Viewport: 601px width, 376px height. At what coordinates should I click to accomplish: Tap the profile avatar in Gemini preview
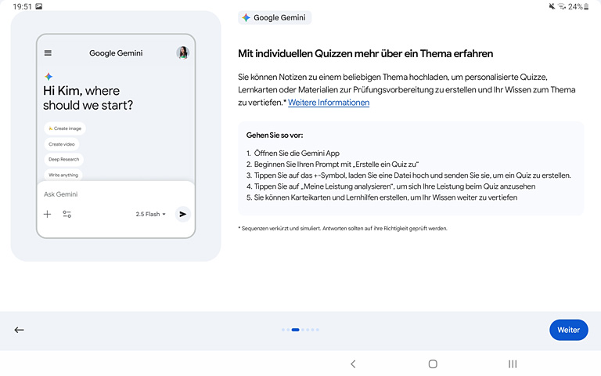click(182, 53)
